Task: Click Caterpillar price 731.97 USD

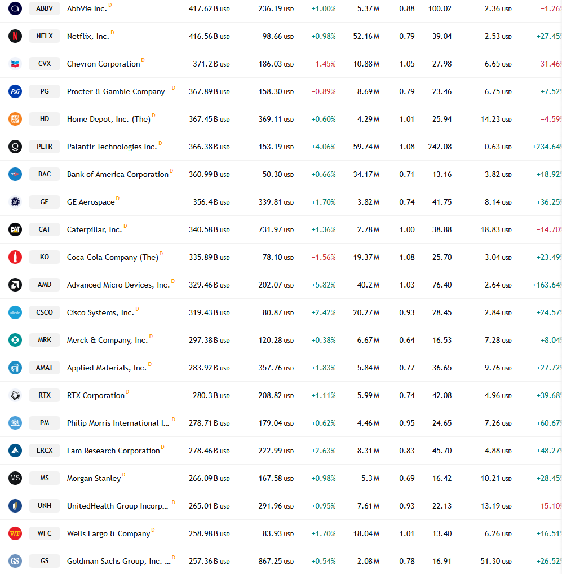Action: coord(276,229)
